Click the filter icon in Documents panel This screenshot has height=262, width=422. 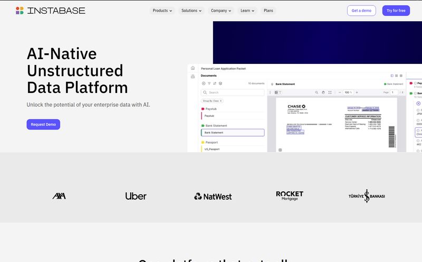209,83
